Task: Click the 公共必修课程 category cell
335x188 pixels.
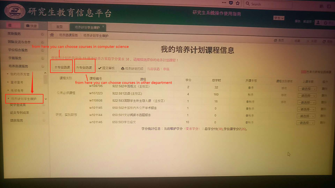Action: click(x=66, y=93)
